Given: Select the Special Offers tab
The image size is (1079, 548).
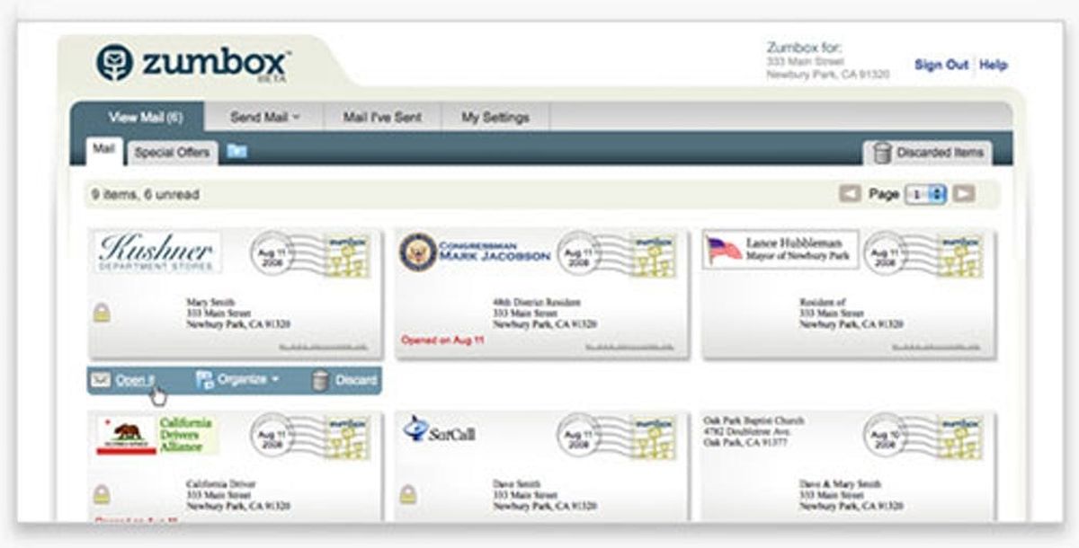Looking at the screenshot, I should [172, 152].
